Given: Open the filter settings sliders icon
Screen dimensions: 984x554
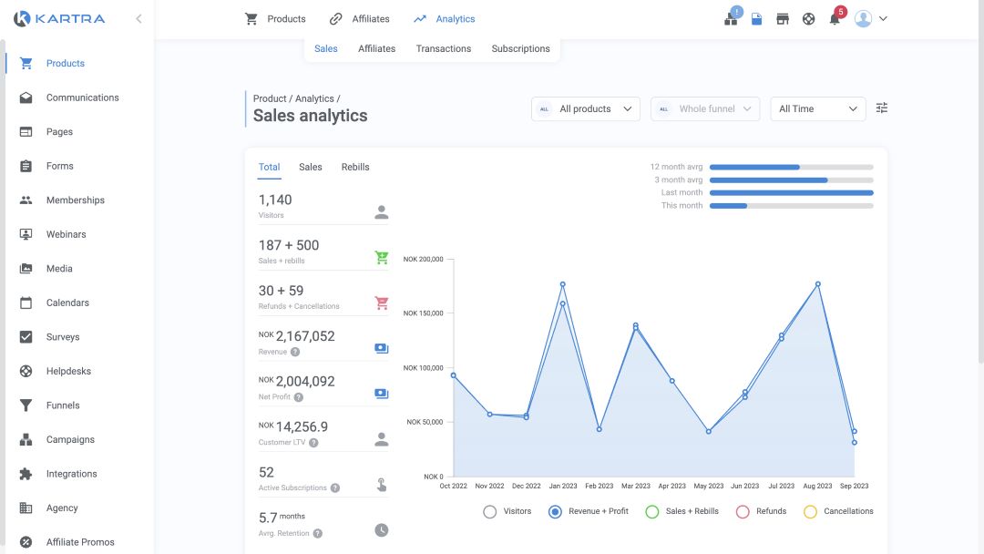Looking at the screenshot, I should (x=881, y=108).
